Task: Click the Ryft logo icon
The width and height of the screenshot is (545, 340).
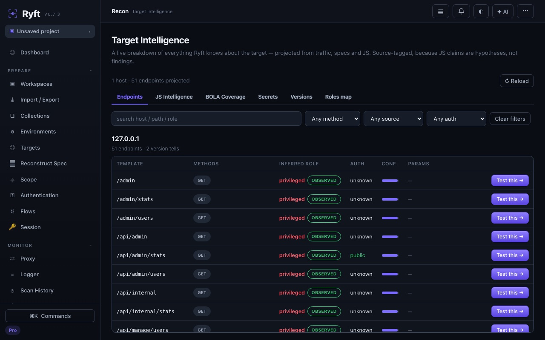Action: (x=13, y=14)
